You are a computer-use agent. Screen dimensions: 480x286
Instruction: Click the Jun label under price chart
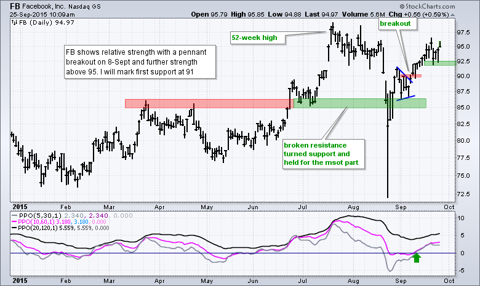[253, 207]
